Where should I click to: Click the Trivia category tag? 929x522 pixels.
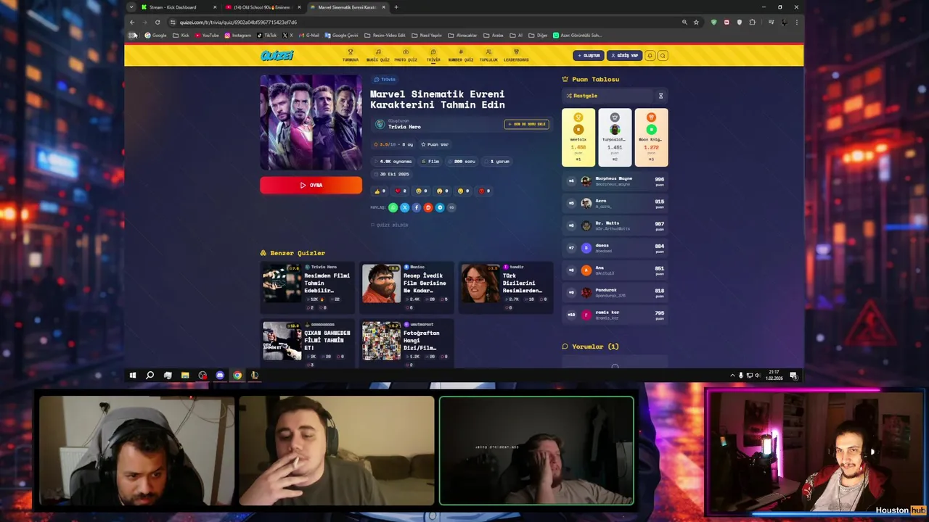point(385,79)
